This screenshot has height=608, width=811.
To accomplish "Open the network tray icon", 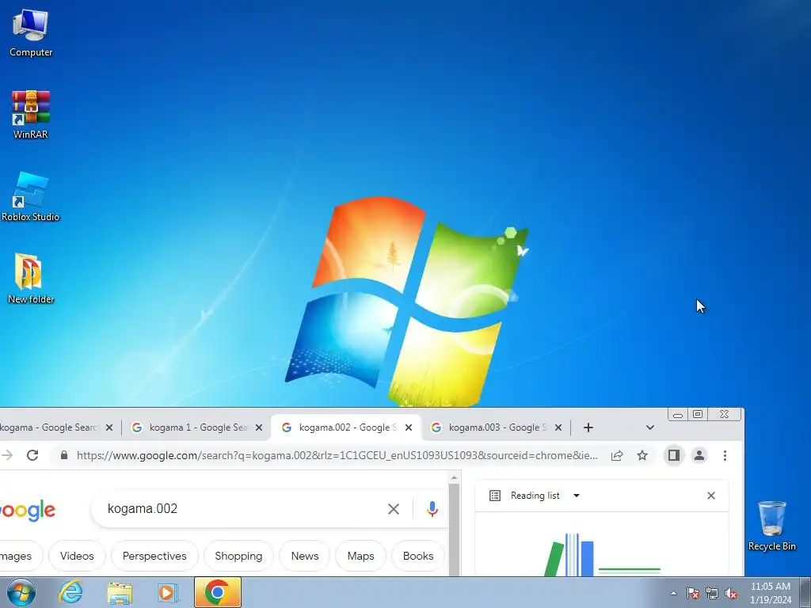I will tap(712, 593).
